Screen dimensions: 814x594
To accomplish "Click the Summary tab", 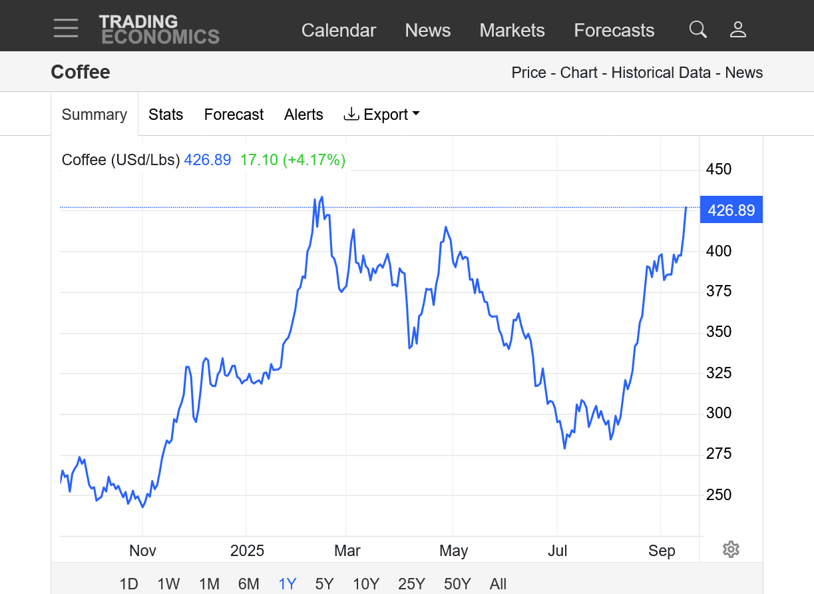I will [x=94, y=115].
